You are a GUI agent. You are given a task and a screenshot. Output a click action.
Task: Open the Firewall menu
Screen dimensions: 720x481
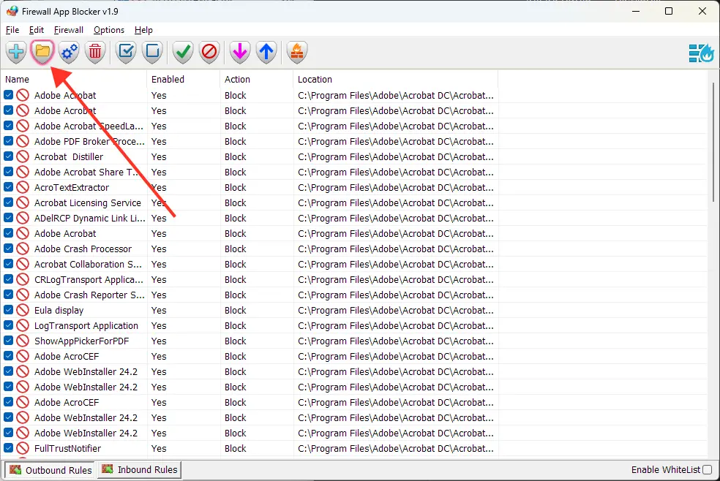69,30
